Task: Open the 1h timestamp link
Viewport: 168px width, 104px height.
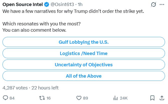Action: pyautogui.click(x=80, y=5)
